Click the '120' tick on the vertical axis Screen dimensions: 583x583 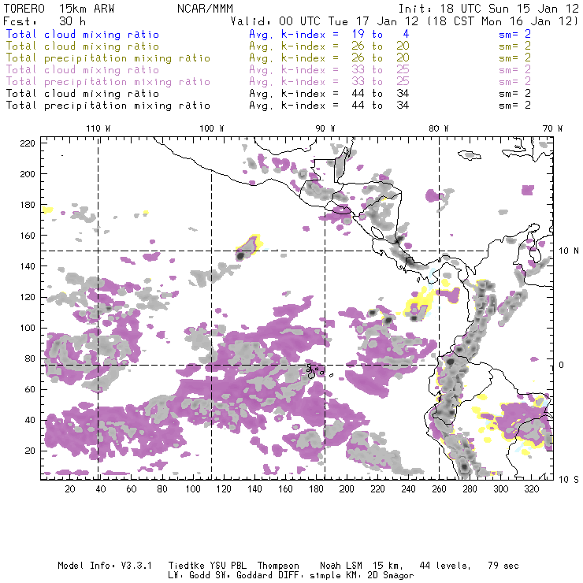pyautogui.click(x=28, y=297)
